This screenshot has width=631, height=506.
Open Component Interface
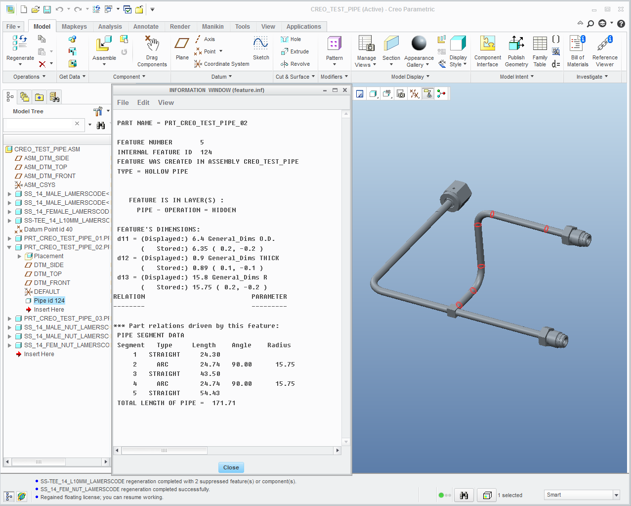pos(488,51)
